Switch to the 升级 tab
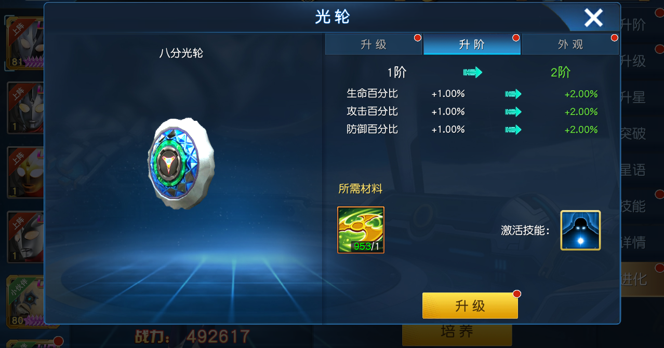 [x=374, y=45]
